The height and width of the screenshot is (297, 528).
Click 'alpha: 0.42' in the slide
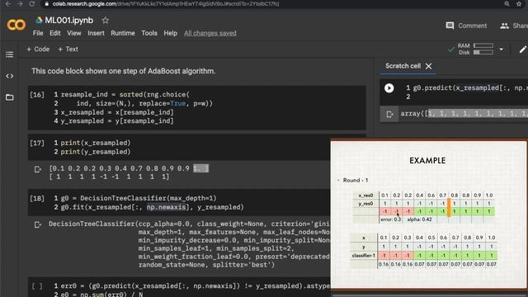point(419,219)
